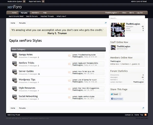Open Inbox in the navbar
The height and width of the screenshot is (125, 153).
pos(124,13)
